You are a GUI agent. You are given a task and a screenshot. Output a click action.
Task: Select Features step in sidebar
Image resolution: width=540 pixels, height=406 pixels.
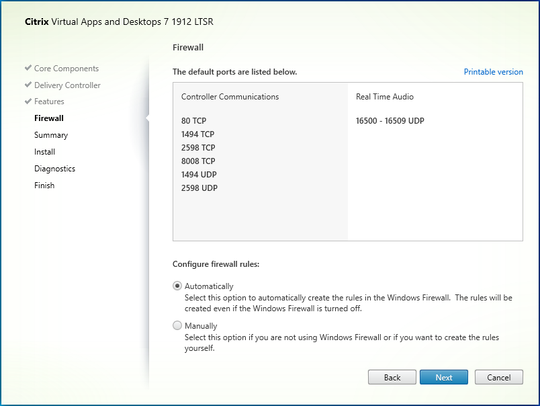(x=49, y=101)
